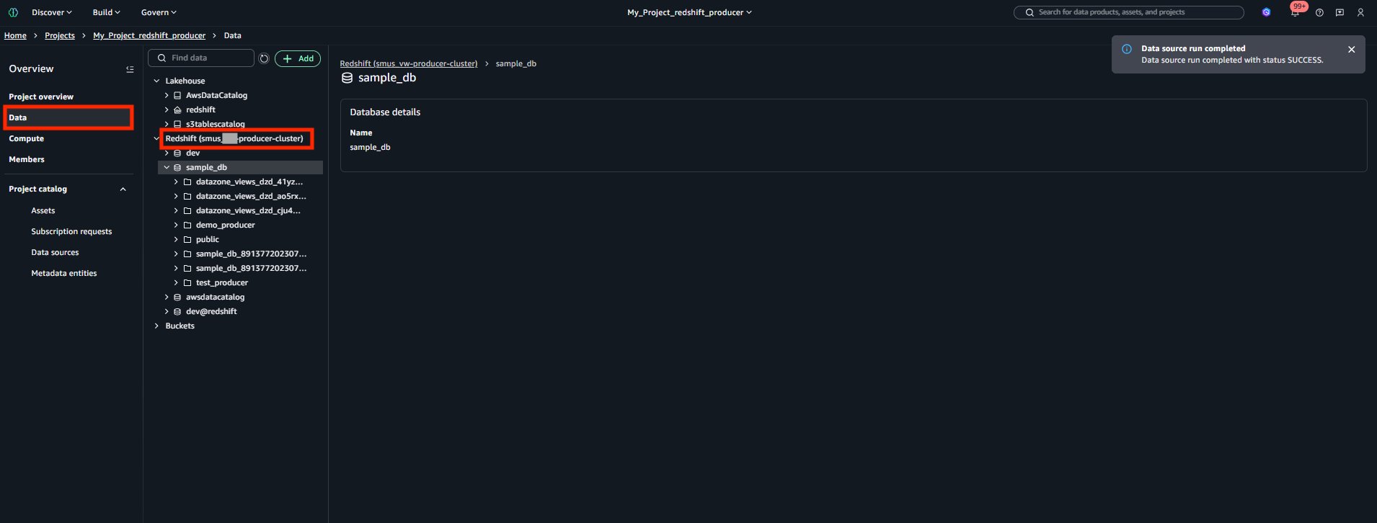Viewport: 1377px width, 523px height.
Task: Click the public schema folder icon
Action: [187, 239]
